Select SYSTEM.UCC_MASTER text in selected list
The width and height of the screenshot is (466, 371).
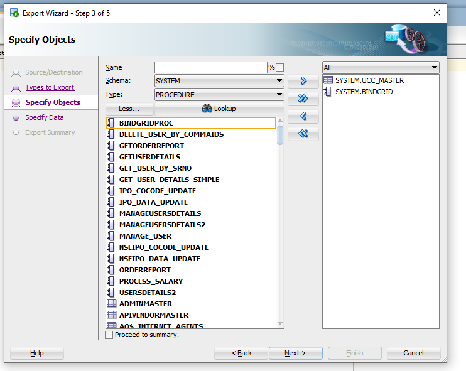[x=369, y=80]
